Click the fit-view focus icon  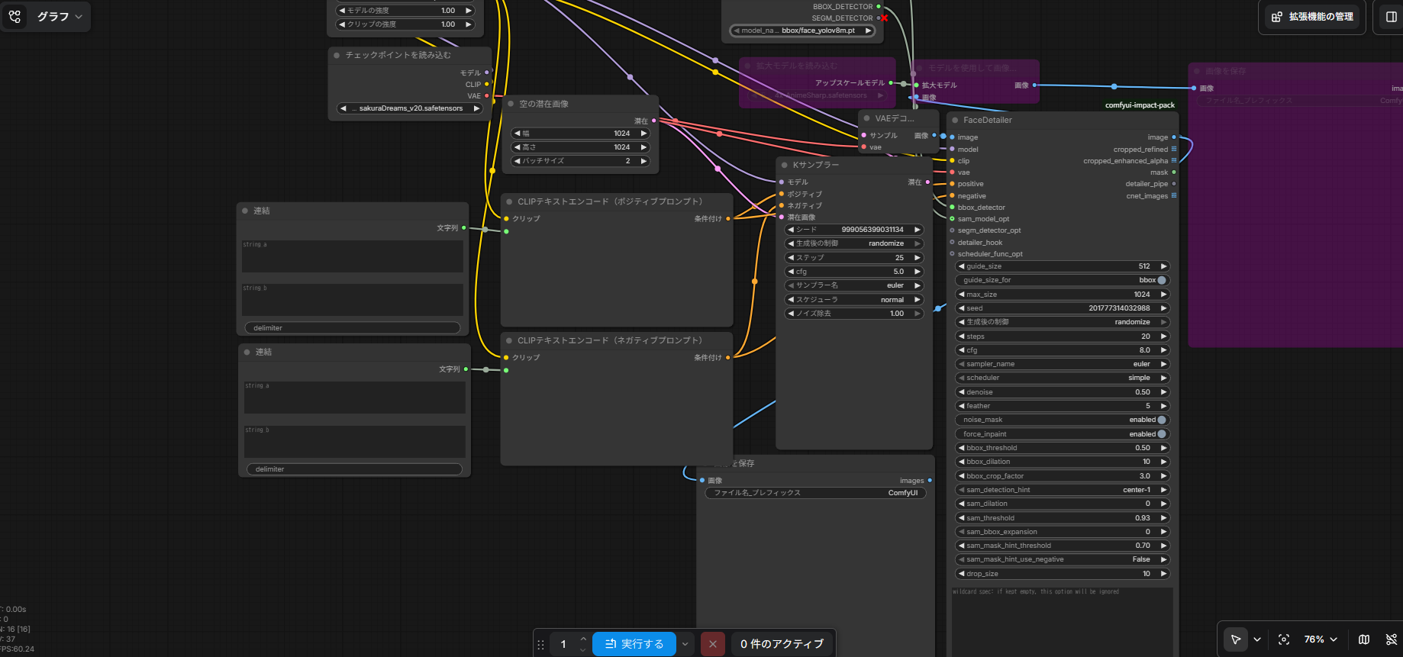tap(1284, 639)
